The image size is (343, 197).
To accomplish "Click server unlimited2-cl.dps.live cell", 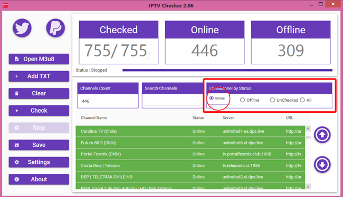I will click(243, 177).
